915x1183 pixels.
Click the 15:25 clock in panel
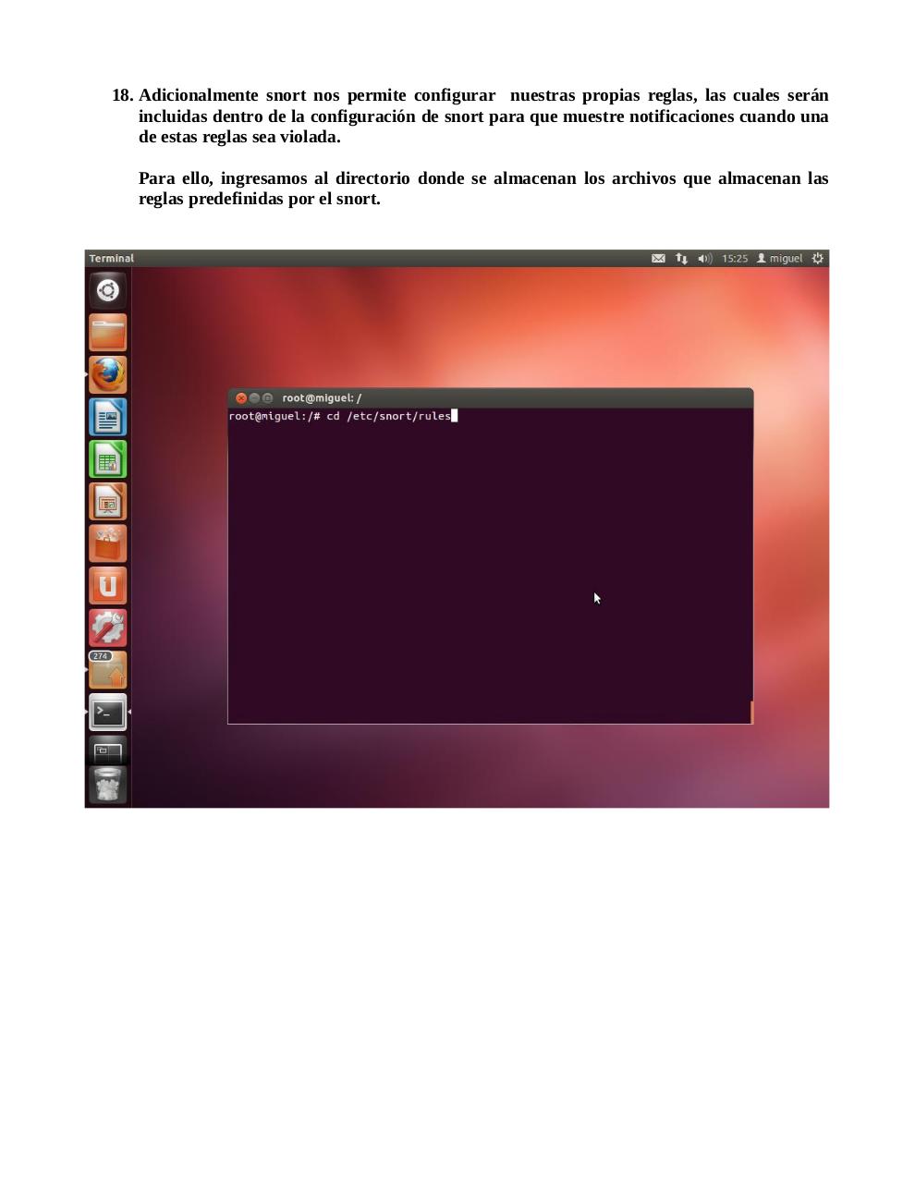[x=735, y=259]
